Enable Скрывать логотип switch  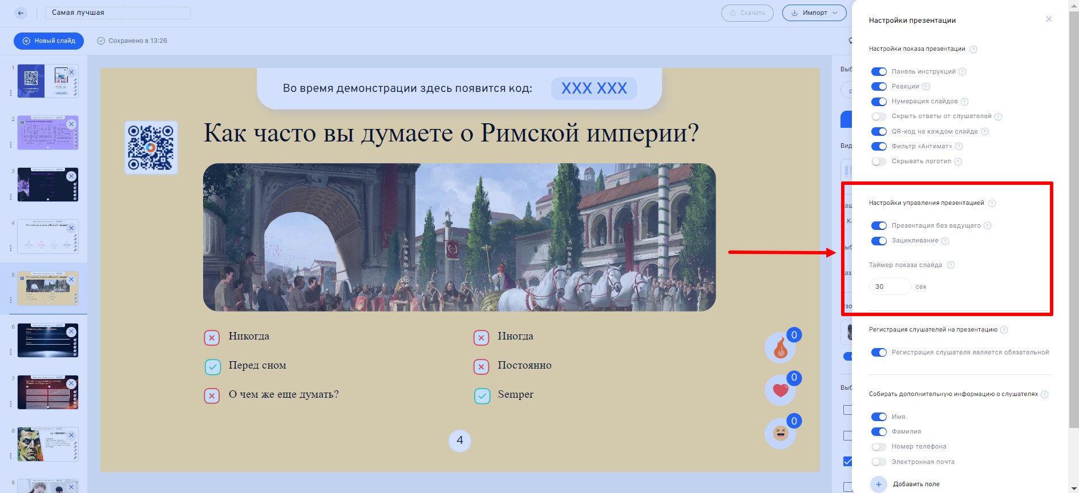pos(879,161)
